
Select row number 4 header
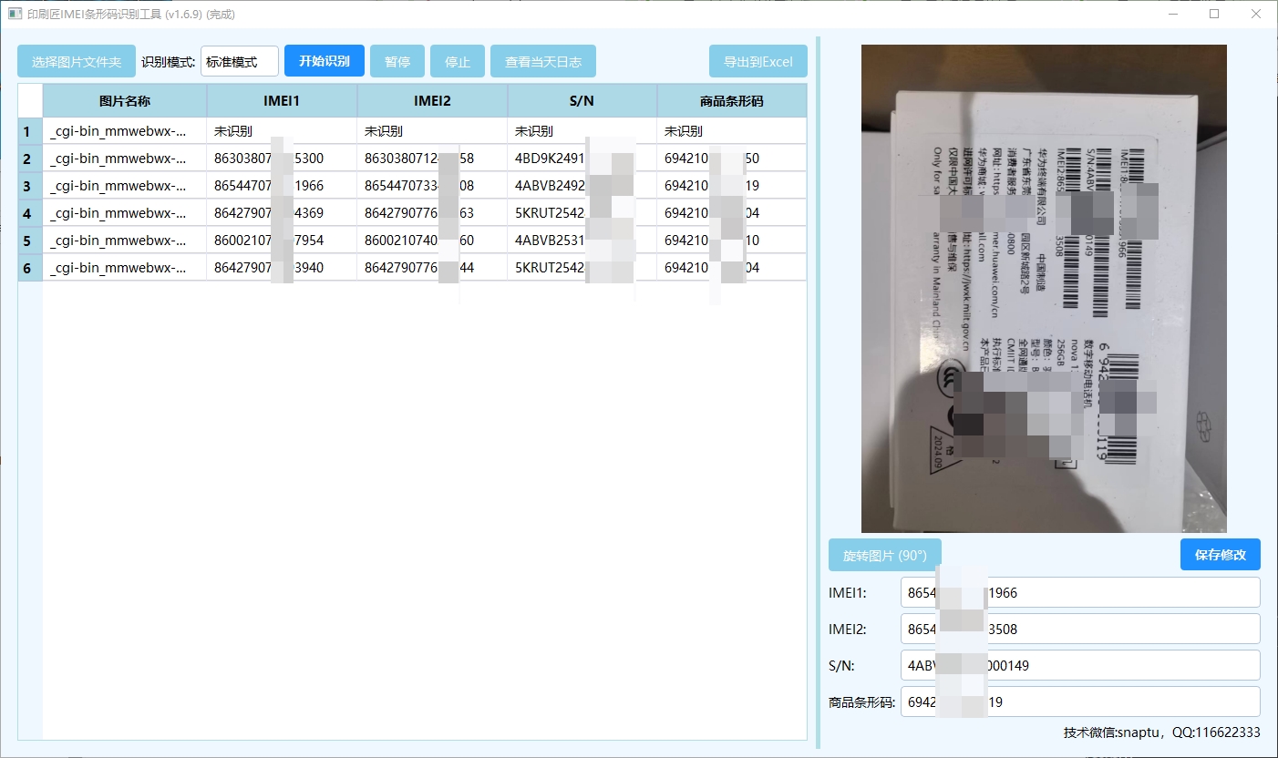tap(27, 213)
